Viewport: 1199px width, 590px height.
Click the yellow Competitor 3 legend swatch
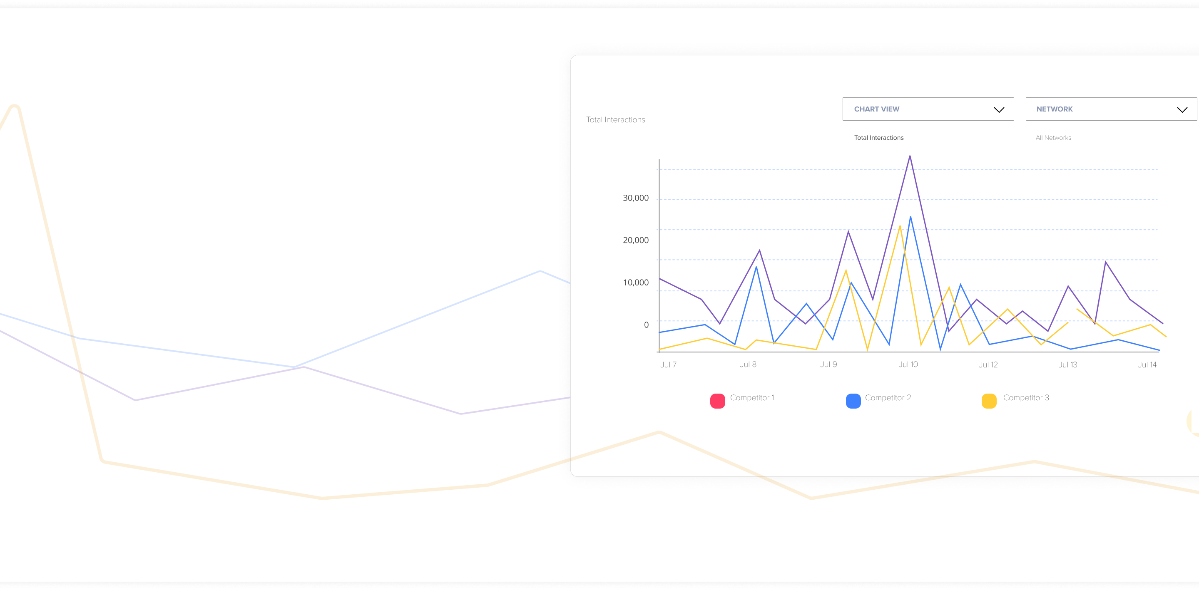989,401
